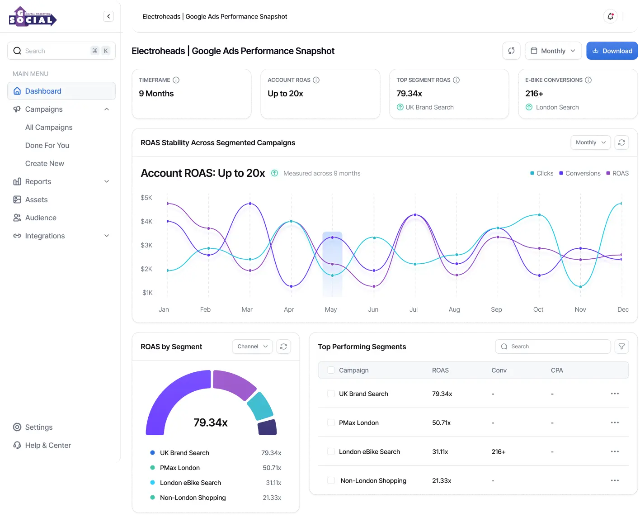Open the Channel dropdown in ROAS by Segment
Screen dimensions: 640x527
pos(252,347)
